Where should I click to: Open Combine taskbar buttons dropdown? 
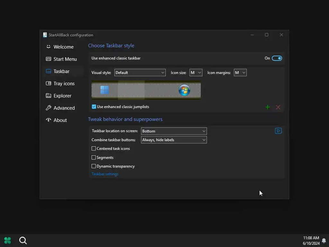point(174,140)
